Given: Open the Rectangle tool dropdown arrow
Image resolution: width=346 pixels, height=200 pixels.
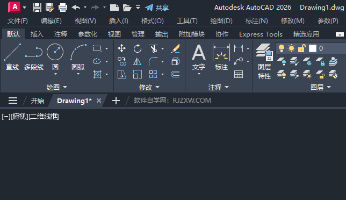Looking at the screenshot, I should (106, 48).
